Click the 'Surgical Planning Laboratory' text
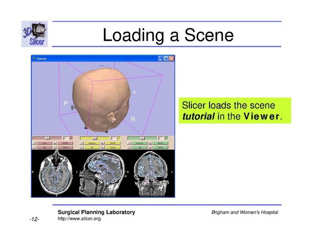The image size is (315, 243). point(97,212)
